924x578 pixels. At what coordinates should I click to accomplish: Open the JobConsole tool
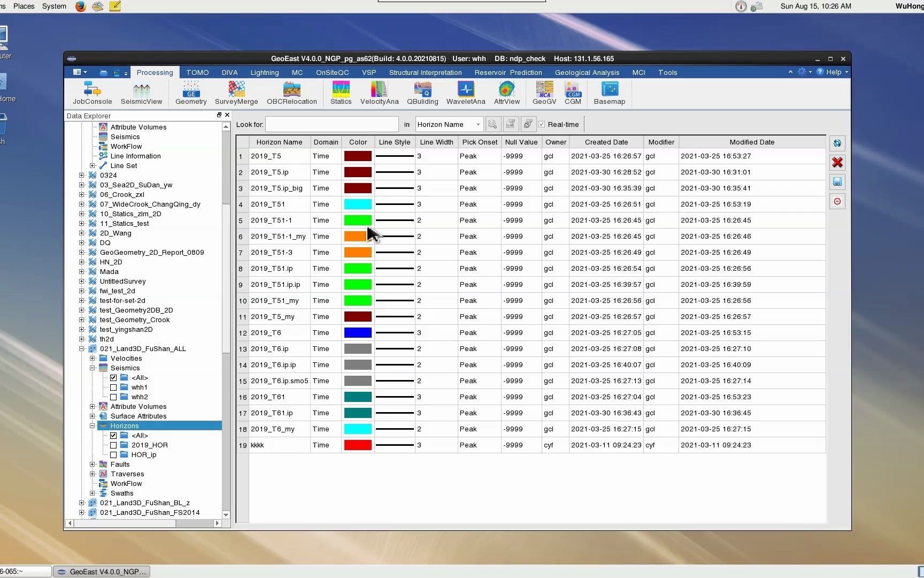(x=92, y=93)
